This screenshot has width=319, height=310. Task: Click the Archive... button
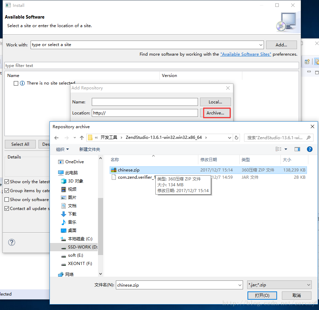[x=215, y=113]
